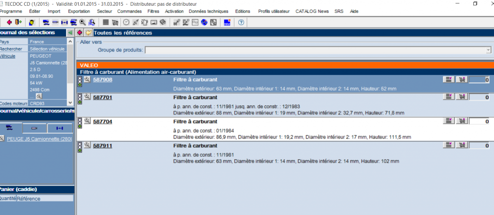Open the Données techniques menu

208,12
